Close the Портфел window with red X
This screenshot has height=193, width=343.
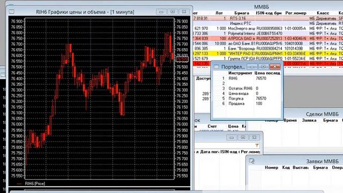click(275, 66)
